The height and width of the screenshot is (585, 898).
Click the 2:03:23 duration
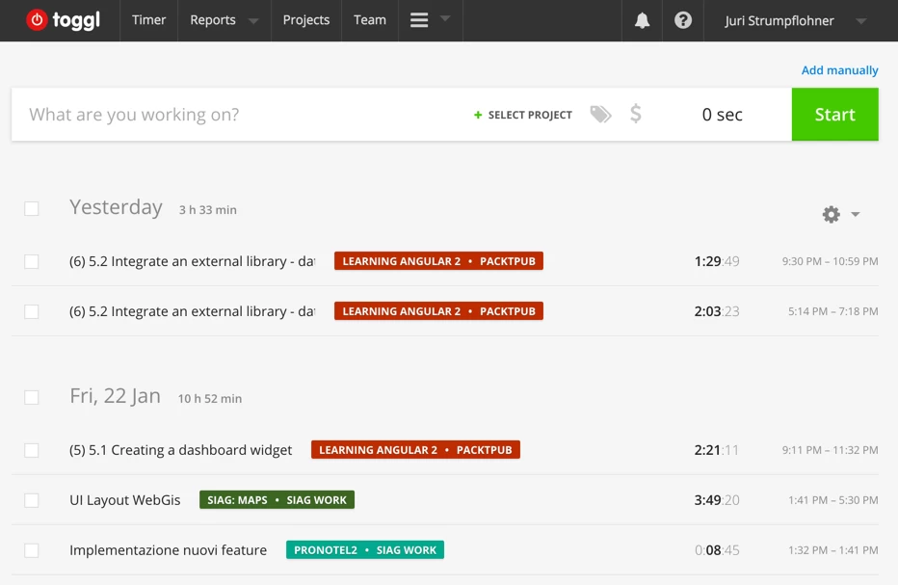pyautogui.click(x=717, y=311)
